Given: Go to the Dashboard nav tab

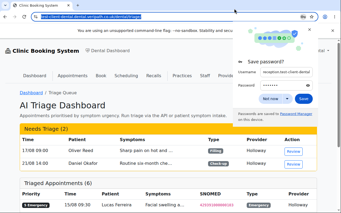Looking at the screenshot, I should 35,76.
